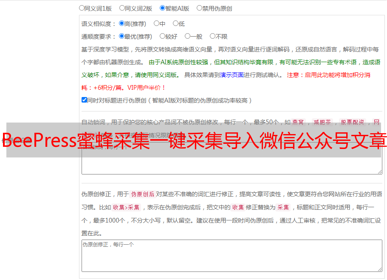Click the 收集>采集 example tag
The width and height of the screenshot is (387, 280).
pos(126,207)
